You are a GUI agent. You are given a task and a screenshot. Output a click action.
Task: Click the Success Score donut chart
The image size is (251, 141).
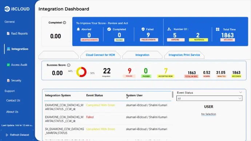pos(81,72)
